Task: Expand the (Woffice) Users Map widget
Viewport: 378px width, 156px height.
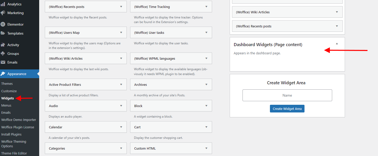Action: [x=121, y=33]
